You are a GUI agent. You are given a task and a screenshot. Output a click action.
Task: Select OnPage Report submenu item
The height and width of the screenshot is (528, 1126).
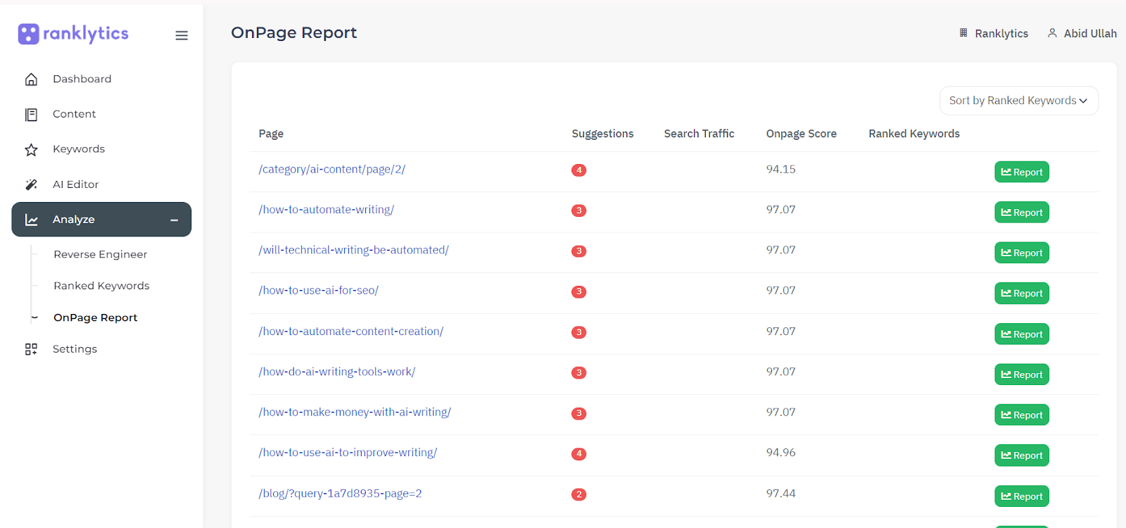(x=96, y=318)
